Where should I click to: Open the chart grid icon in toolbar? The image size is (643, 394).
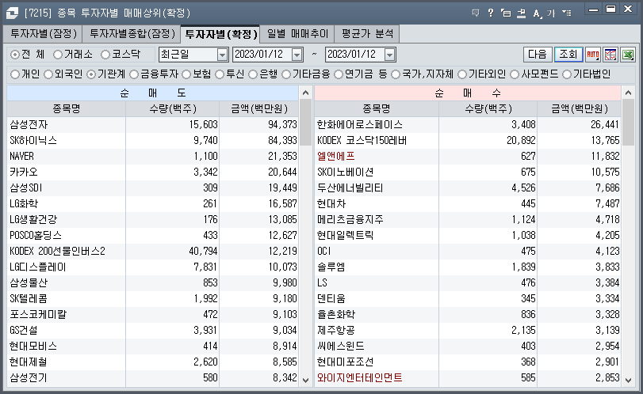point(610,55)
